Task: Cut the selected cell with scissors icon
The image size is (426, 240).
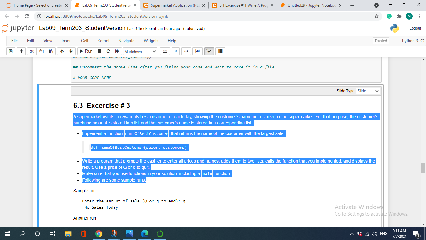Action: 32,51
